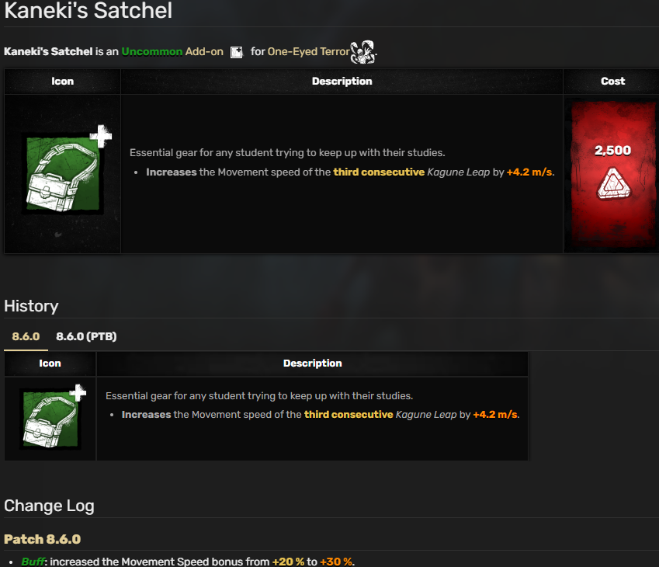This screenshot has width=659, height=567.
Task: Click the Icon column header in History table
Action: point(50,364)
